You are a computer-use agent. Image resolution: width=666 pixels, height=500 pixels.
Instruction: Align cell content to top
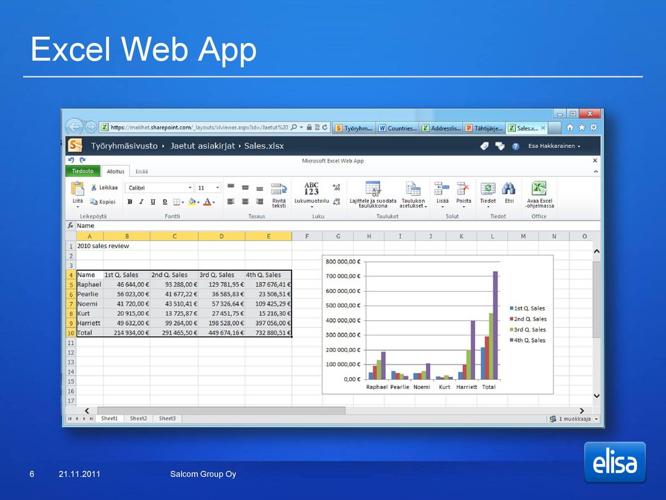(x=231, y=187)
